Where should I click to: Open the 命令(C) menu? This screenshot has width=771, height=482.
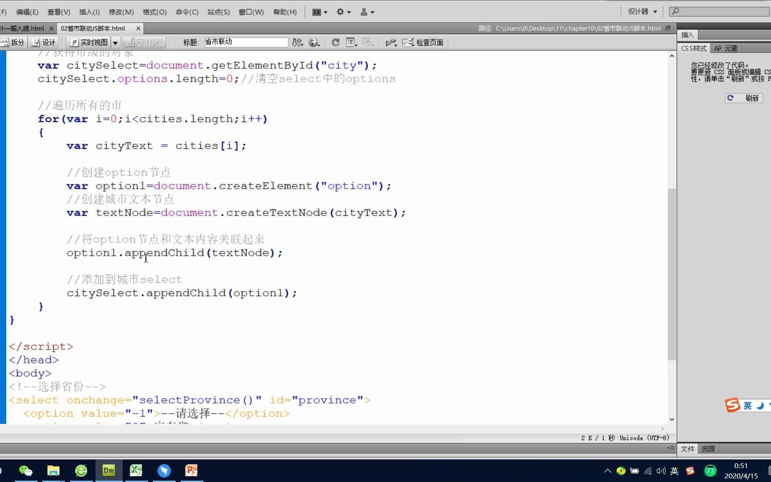coord(187,12)
